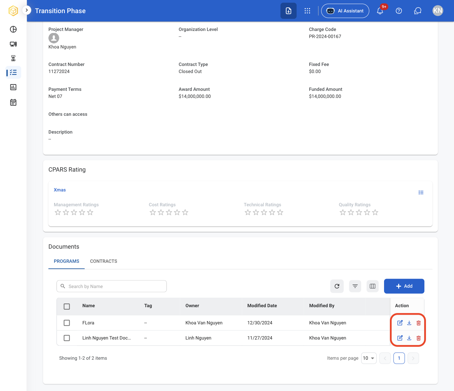Open the chat messages icon in header
This screenshot has height=391, width=454.
tap(418, 11)
